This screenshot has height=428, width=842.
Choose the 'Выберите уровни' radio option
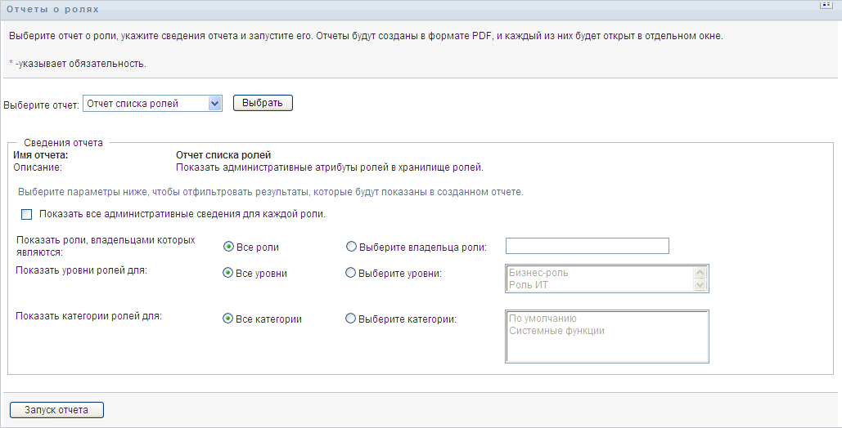click(352, 274)
